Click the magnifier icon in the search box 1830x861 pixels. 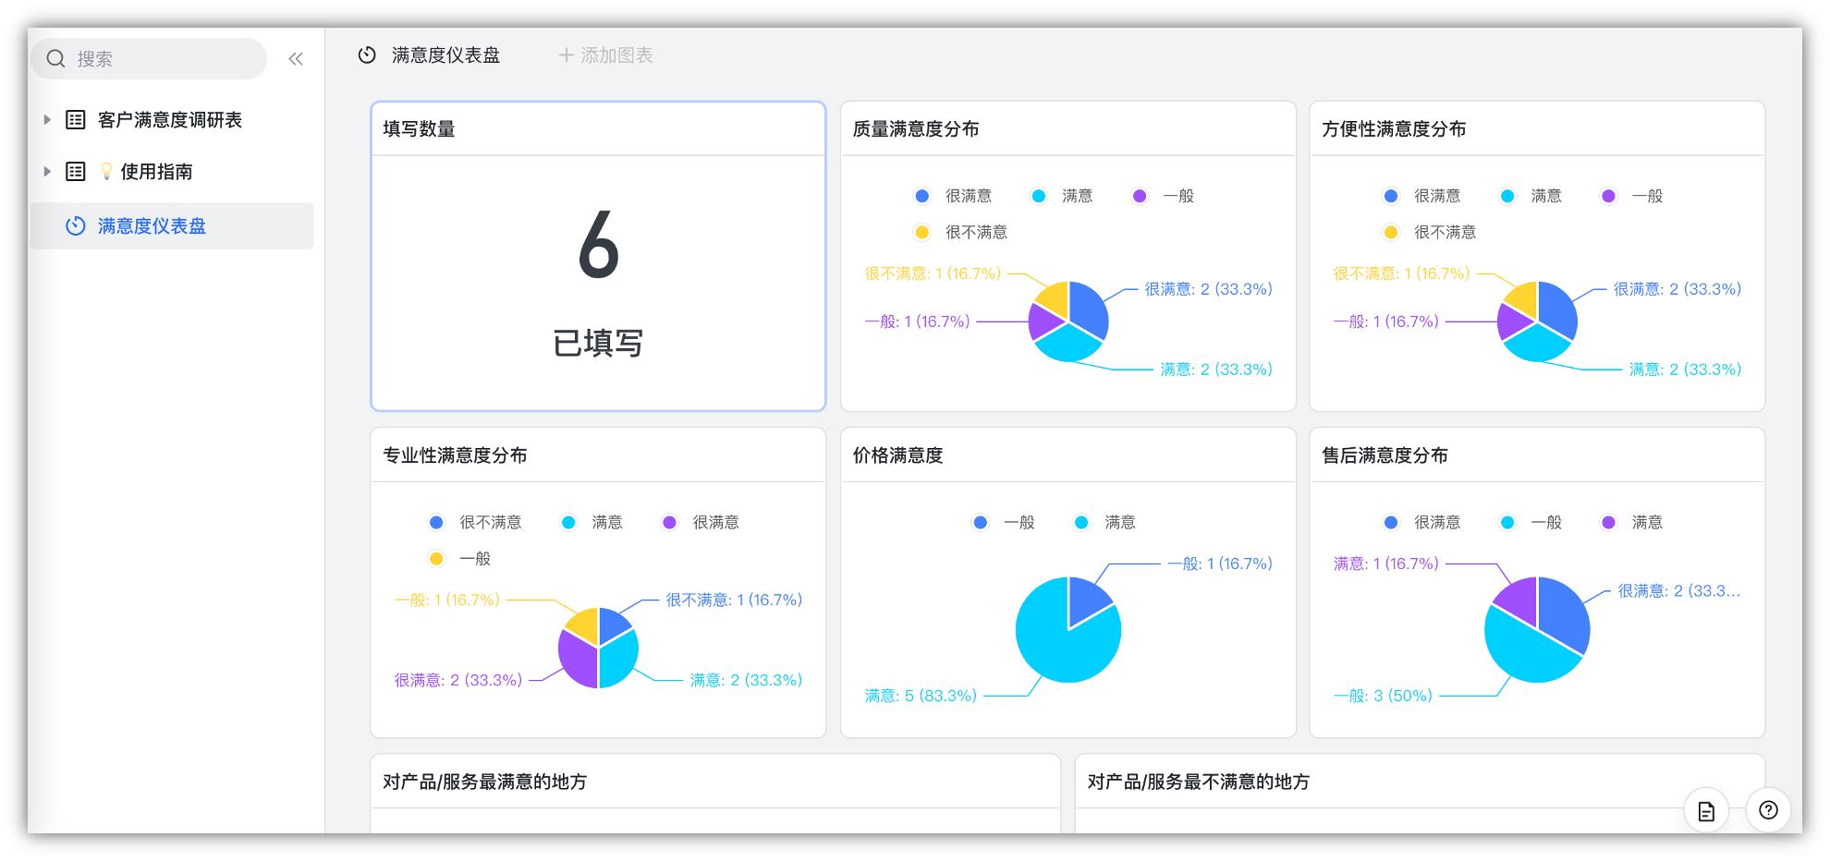pyautogui.click(x=54, y=57)
